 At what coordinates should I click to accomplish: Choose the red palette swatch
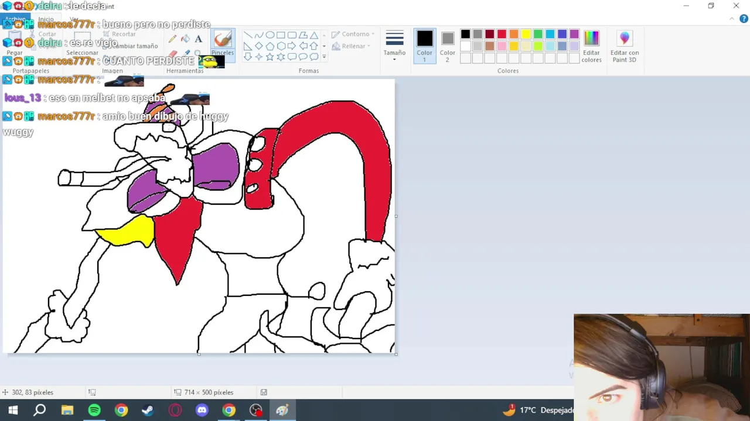click(502, 34)
